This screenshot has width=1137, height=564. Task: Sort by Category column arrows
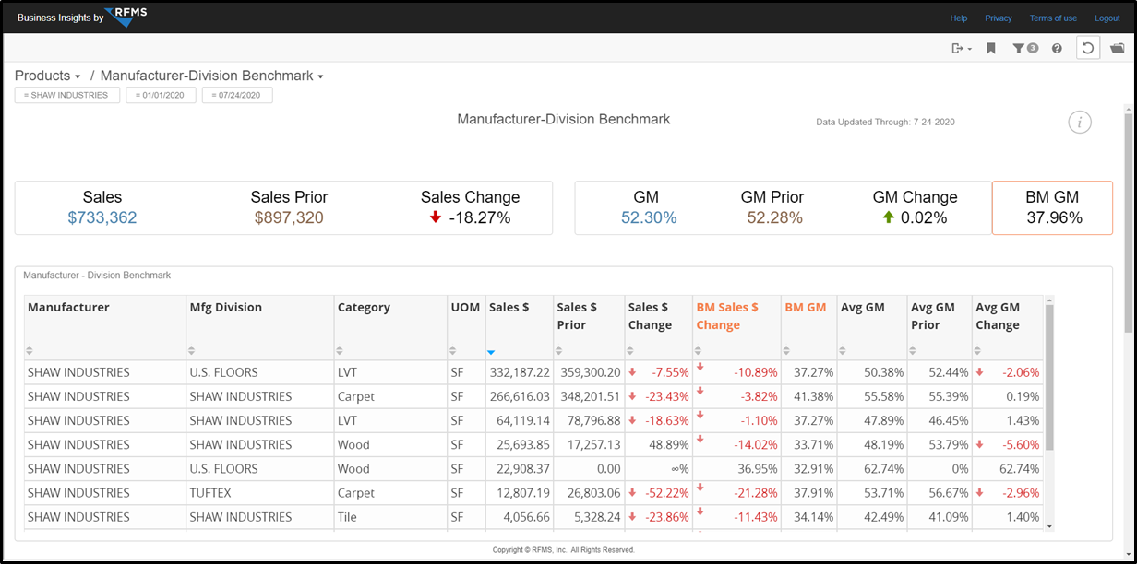point(340,350)
